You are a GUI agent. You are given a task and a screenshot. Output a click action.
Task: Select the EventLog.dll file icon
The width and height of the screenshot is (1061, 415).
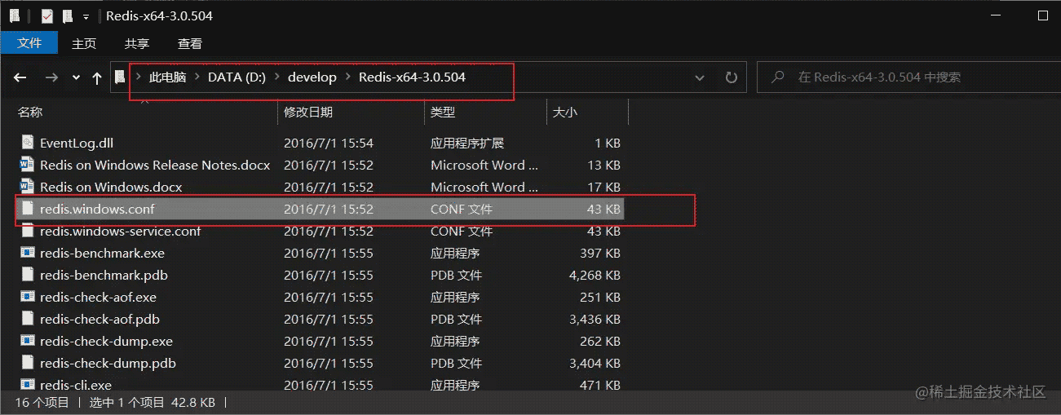coord(28,143)
